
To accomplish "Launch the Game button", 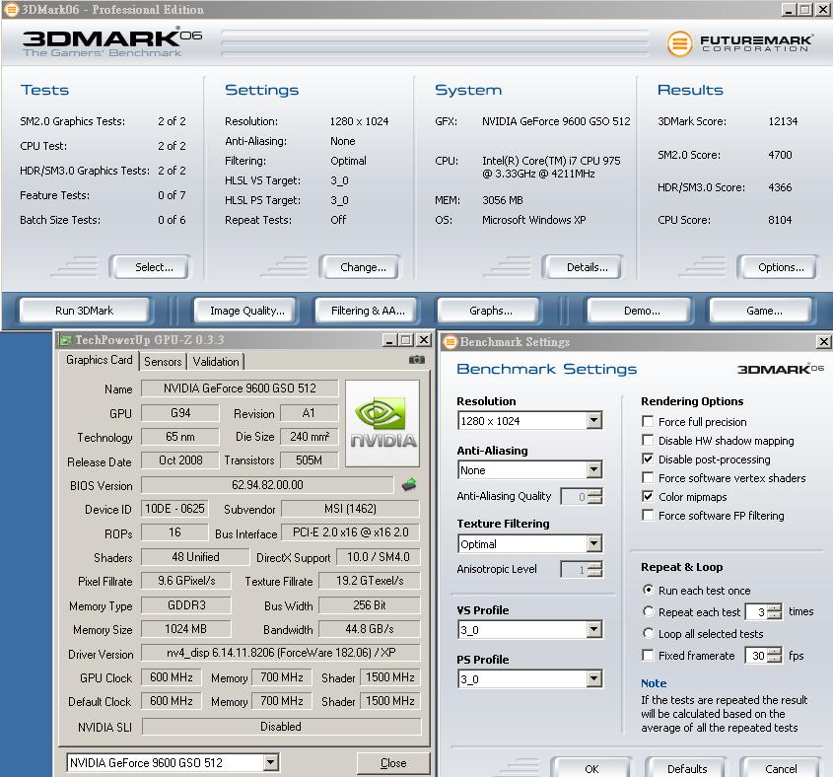I will 764,311.
